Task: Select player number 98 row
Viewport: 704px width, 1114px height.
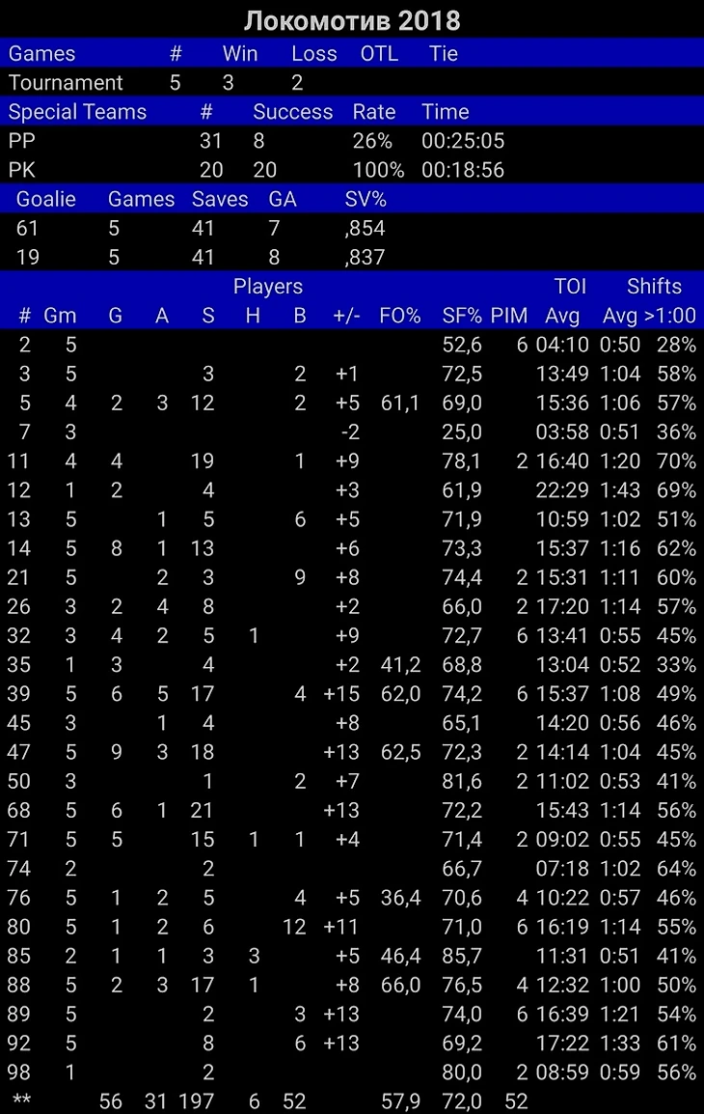Action: coord(352,1072)
